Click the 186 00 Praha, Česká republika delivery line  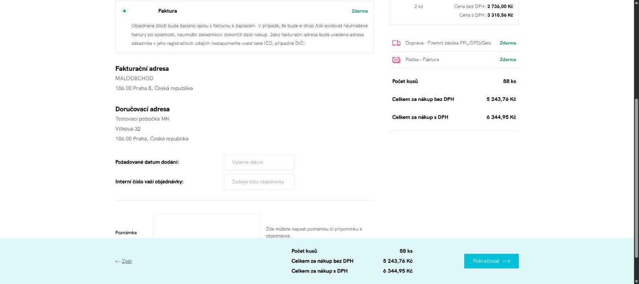[152, 139]
